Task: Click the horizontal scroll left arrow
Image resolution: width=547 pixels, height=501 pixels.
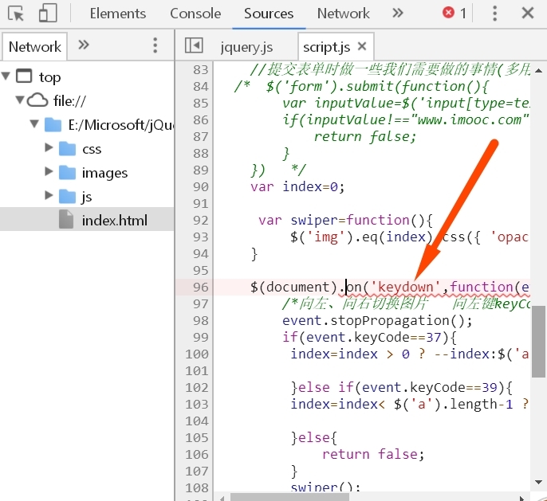Action: [222, 499]
